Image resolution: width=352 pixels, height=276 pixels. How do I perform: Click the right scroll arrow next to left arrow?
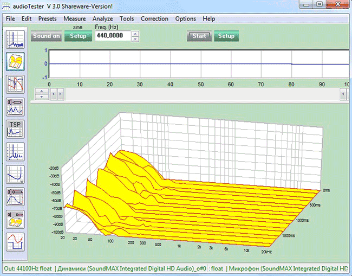(60, 94)
